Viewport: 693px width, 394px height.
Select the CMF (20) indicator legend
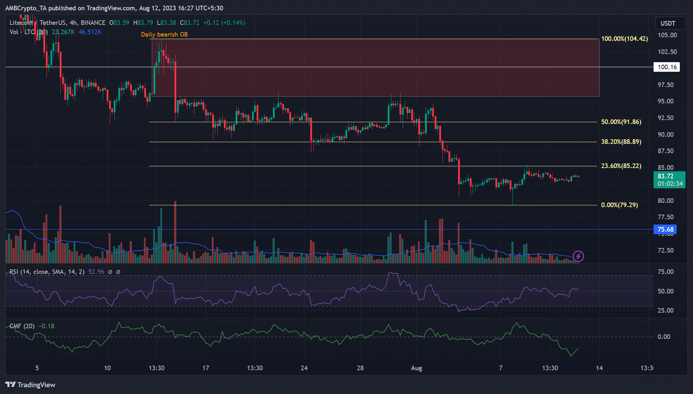click(x=22, y=326)
